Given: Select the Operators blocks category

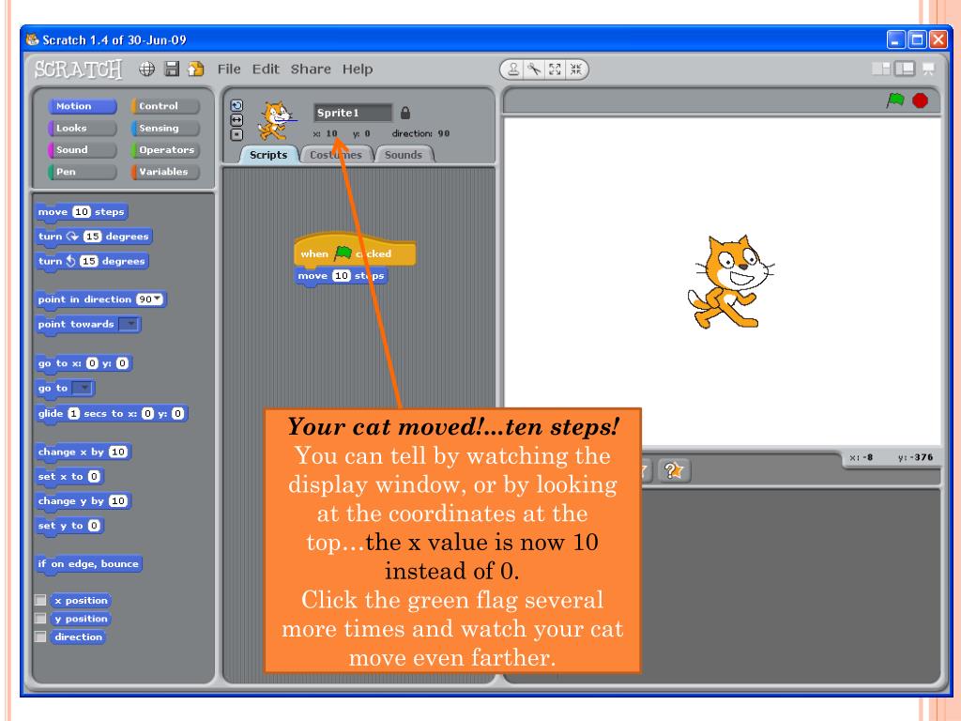Looking at the screenshot, I should pyautogui.click(x=165, y=150).
